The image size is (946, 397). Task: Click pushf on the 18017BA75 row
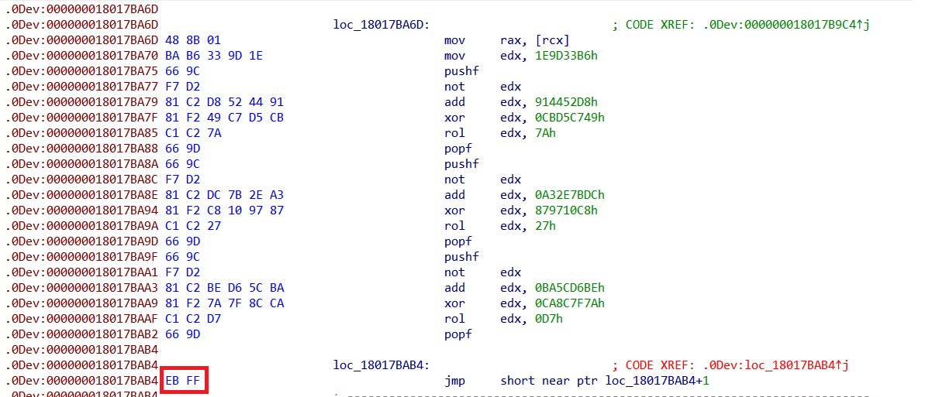click(461, 71)
